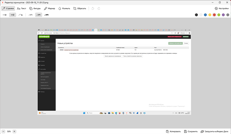Click the undo arrow icon

point(93,8)
